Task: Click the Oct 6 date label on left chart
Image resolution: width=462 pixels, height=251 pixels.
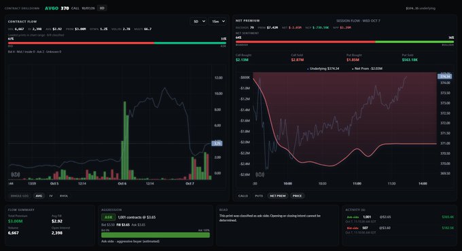Action: pos(122,183)
